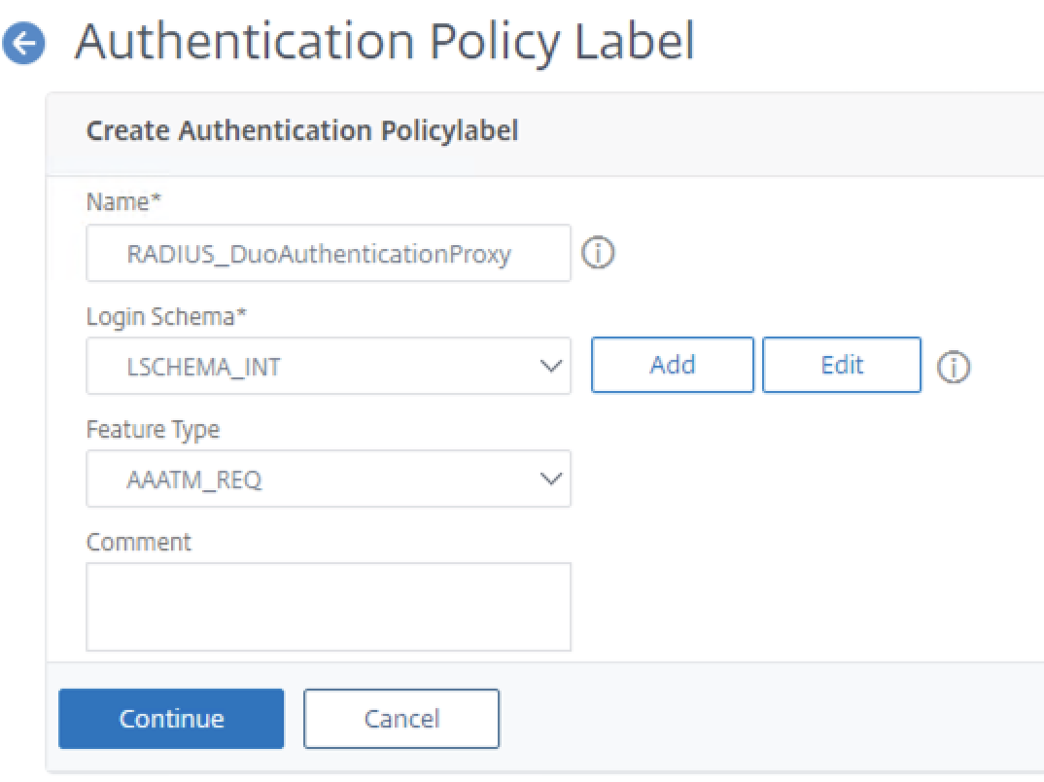Click inside the Comment text area
Screen dimensions: 1044x782
pyautogui.click(x=328, y=605)
